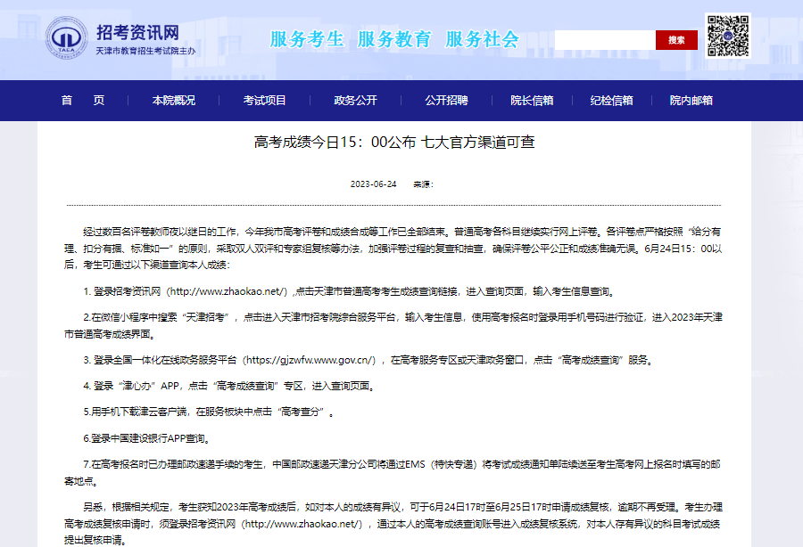Click the gjzwfw.www.gov.cn URL in item 3
Screen dimensions: 803x547
click(310, 360)
